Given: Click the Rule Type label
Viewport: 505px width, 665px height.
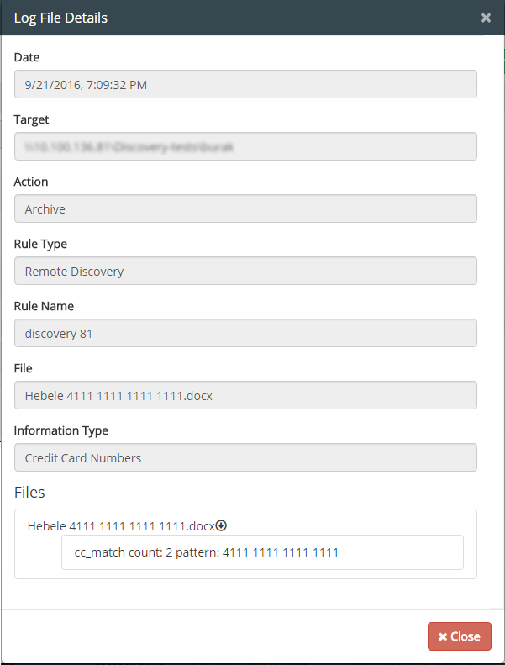Looking at the screenshot, I should (40, 244).
